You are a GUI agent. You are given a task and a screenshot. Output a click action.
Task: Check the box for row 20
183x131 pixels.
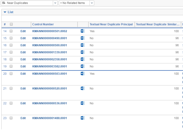11,74
